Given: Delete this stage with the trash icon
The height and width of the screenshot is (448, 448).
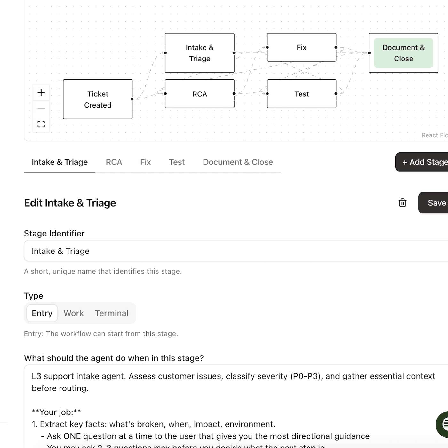Looking at the screenshot, I should (x=403, y=203).
